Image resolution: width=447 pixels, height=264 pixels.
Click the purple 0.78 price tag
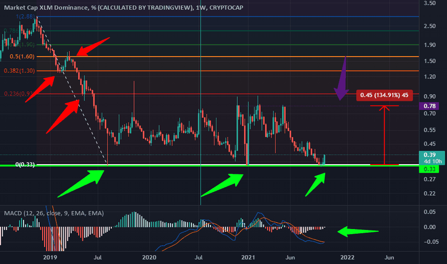click(430, 106)
